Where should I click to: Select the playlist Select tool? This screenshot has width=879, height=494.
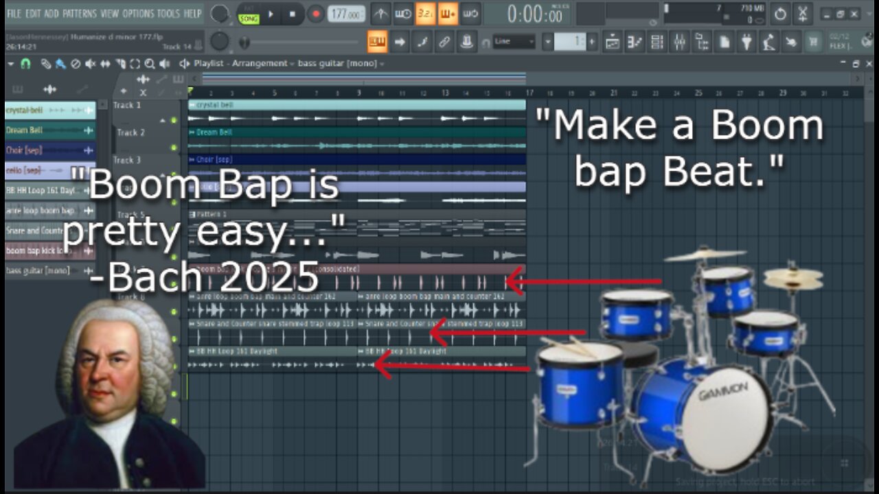click(x=135, y=64)
